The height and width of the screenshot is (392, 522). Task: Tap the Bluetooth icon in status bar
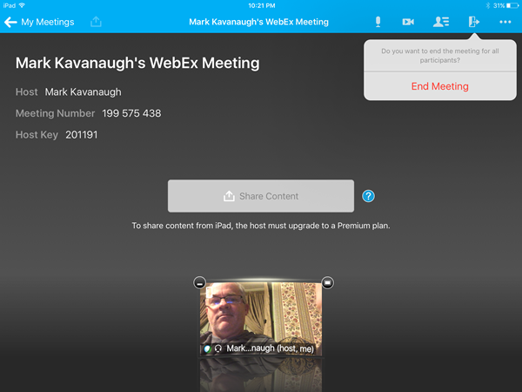(x=488, y=6)
